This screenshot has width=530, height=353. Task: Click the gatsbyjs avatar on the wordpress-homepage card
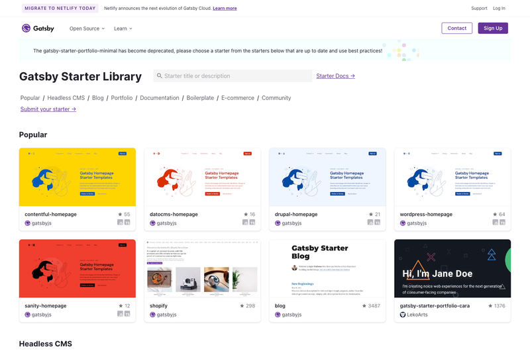(403, 223)
